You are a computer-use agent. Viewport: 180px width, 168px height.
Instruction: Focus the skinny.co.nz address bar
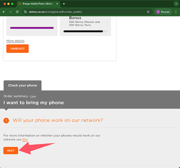click(85, 12)
